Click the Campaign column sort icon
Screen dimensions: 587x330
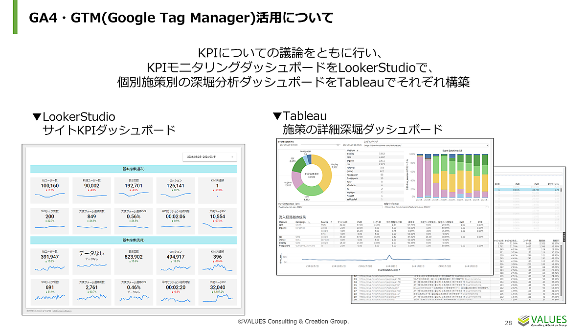tap(309, 222)
